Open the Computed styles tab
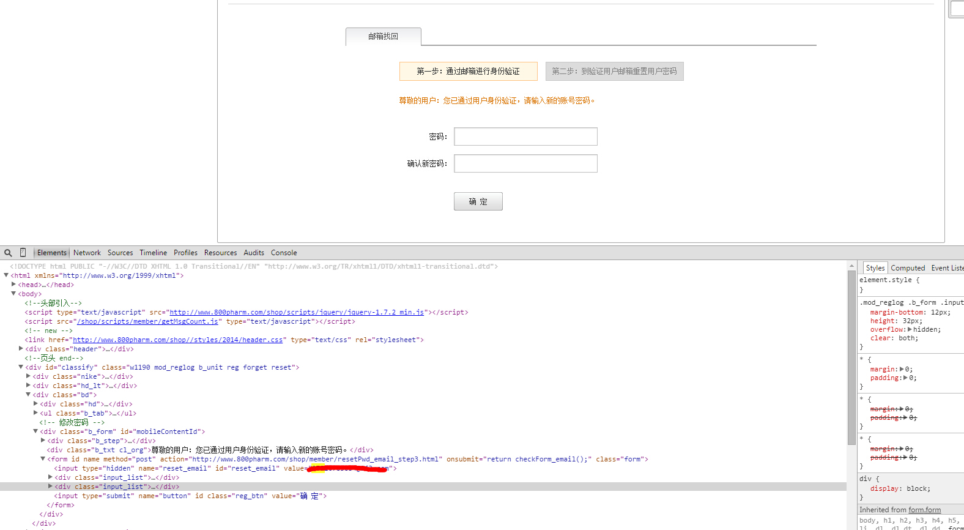 908,268
